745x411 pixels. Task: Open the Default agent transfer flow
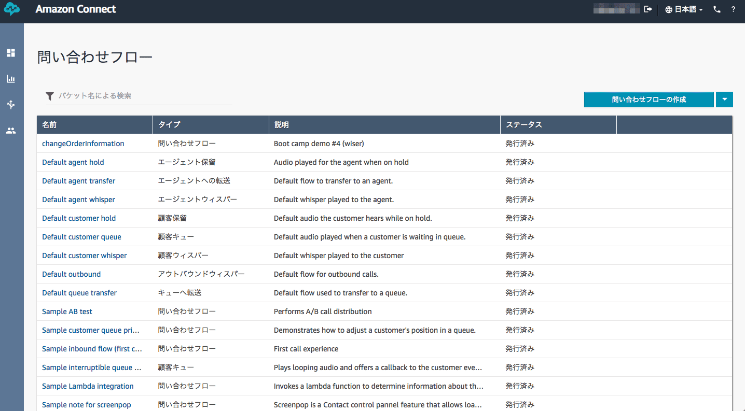[79, 181]
